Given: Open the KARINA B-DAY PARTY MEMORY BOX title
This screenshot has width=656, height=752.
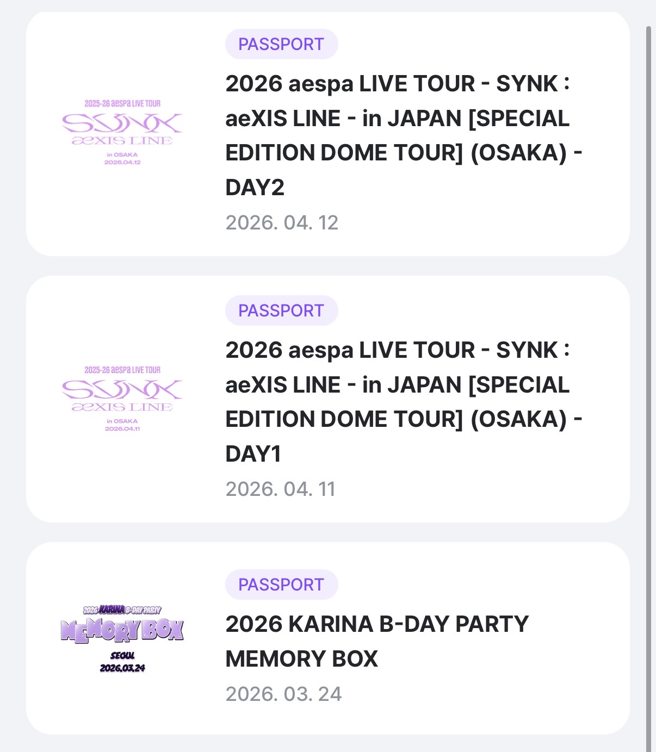Looking at the screenshot, I should pos(376,641).
